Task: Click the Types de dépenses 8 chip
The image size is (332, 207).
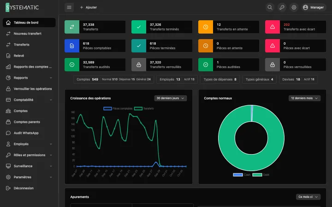Action: 220,80
